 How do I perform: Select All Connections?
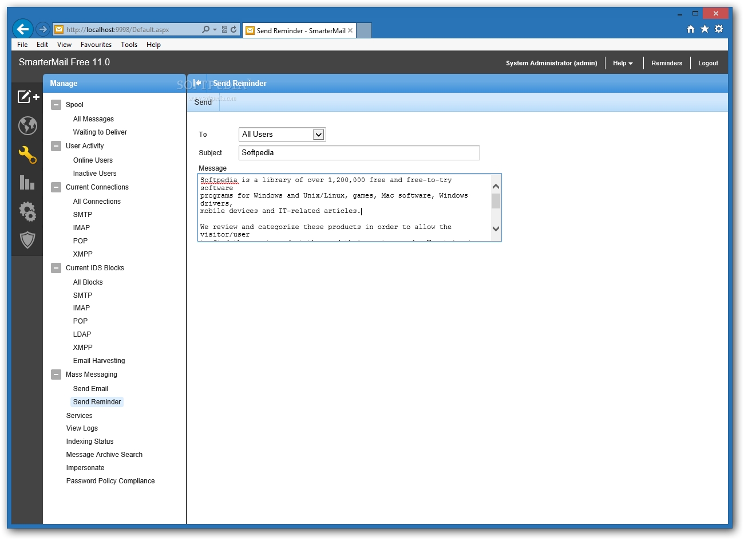97,202
